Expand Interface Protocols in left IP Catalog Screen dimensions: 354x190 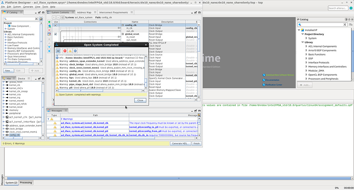pos(6,43)
